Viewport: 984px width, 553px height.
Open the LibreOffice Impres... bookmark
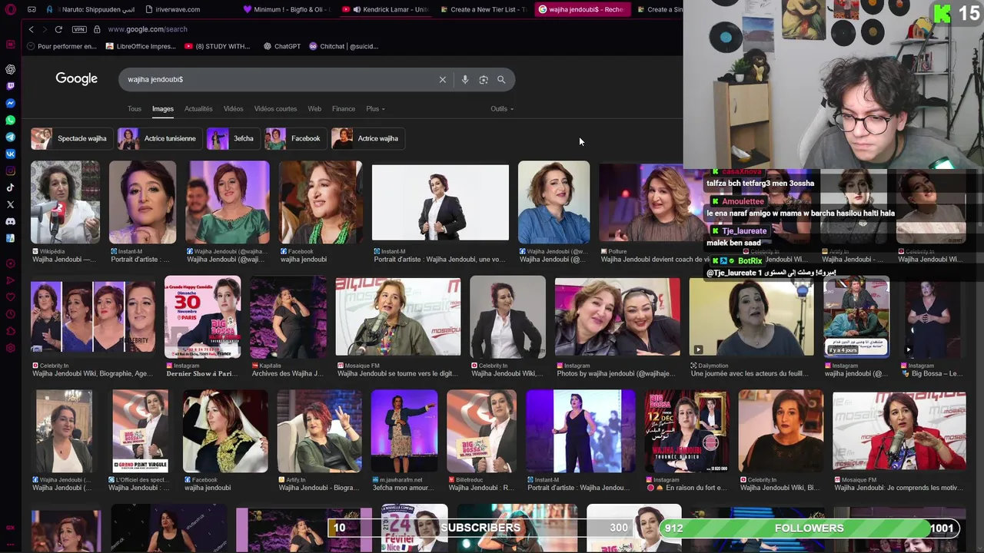(140, 46)
